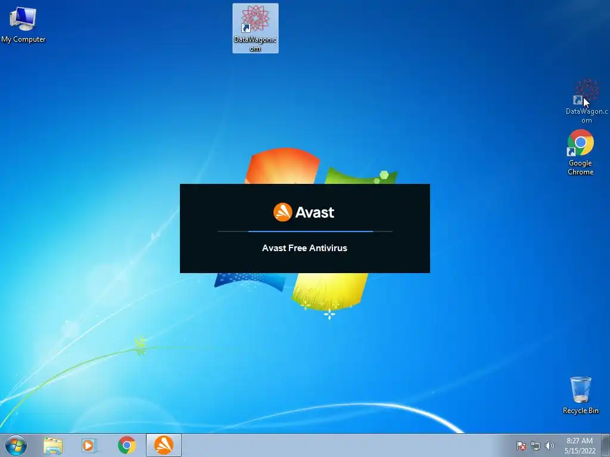Open the Action Center flag icon in tray
This screenshot has height=457, width=610.
521,446
